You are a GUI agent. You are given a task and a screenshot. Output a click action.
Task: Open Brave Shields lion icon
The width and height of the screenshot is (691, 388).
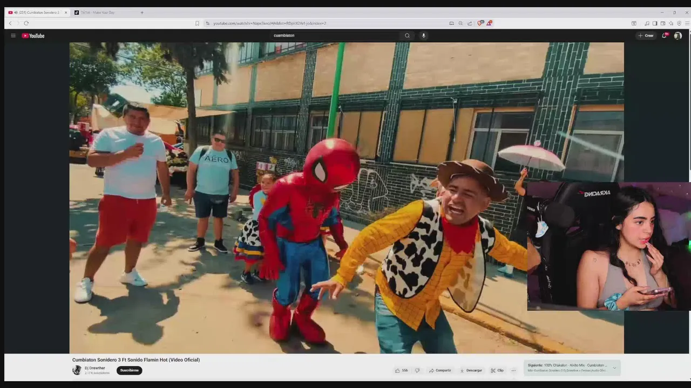tap(480, 23)
